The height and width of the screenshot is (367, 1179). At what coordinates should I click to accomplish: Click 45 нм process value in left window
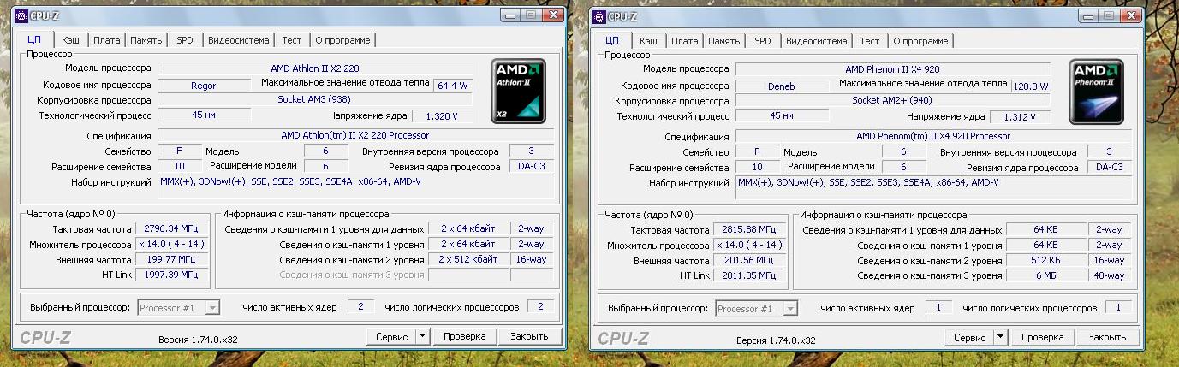(x=204, y=115)
